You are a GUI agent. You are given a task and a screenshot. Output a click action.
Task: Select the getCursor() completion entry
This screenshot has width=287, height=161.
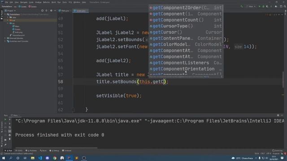pyautogui.click(x=186, y=32)
